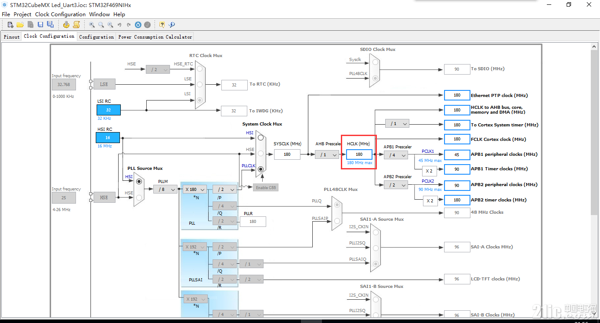The image size is (600, 323).
Task: Click the Enable CSS button
Action: tap(266, 187)
